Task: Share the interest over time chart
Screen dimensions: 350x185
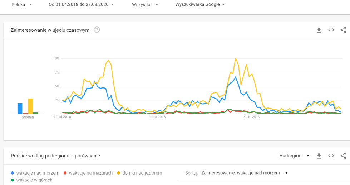Action: click(x=343, y=30)
